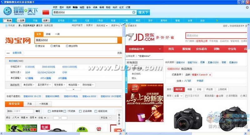Image resolution: width=250 pixels, height=135 pixels.
Task: Open 我的淘宝 dropdown
Action: tap(102, 26)
